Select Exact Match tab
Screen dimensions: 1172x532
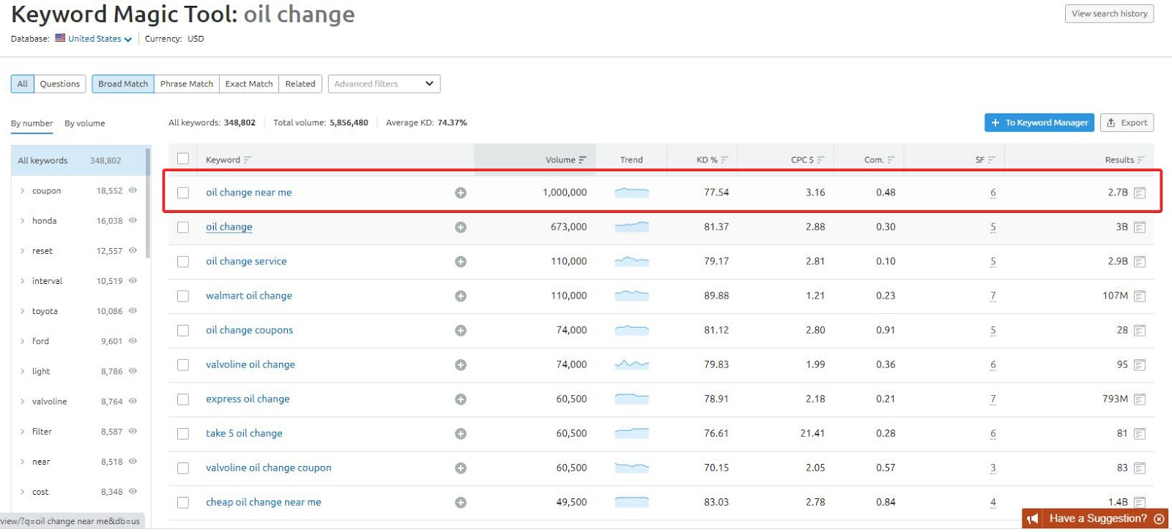(249, 84)
